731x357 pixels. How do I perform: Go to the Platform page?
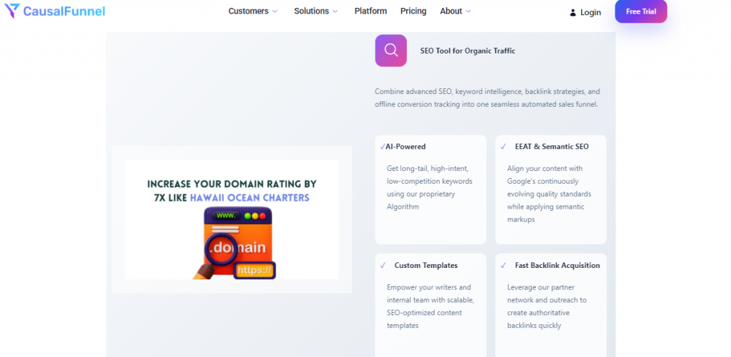[x=370, y=11]
